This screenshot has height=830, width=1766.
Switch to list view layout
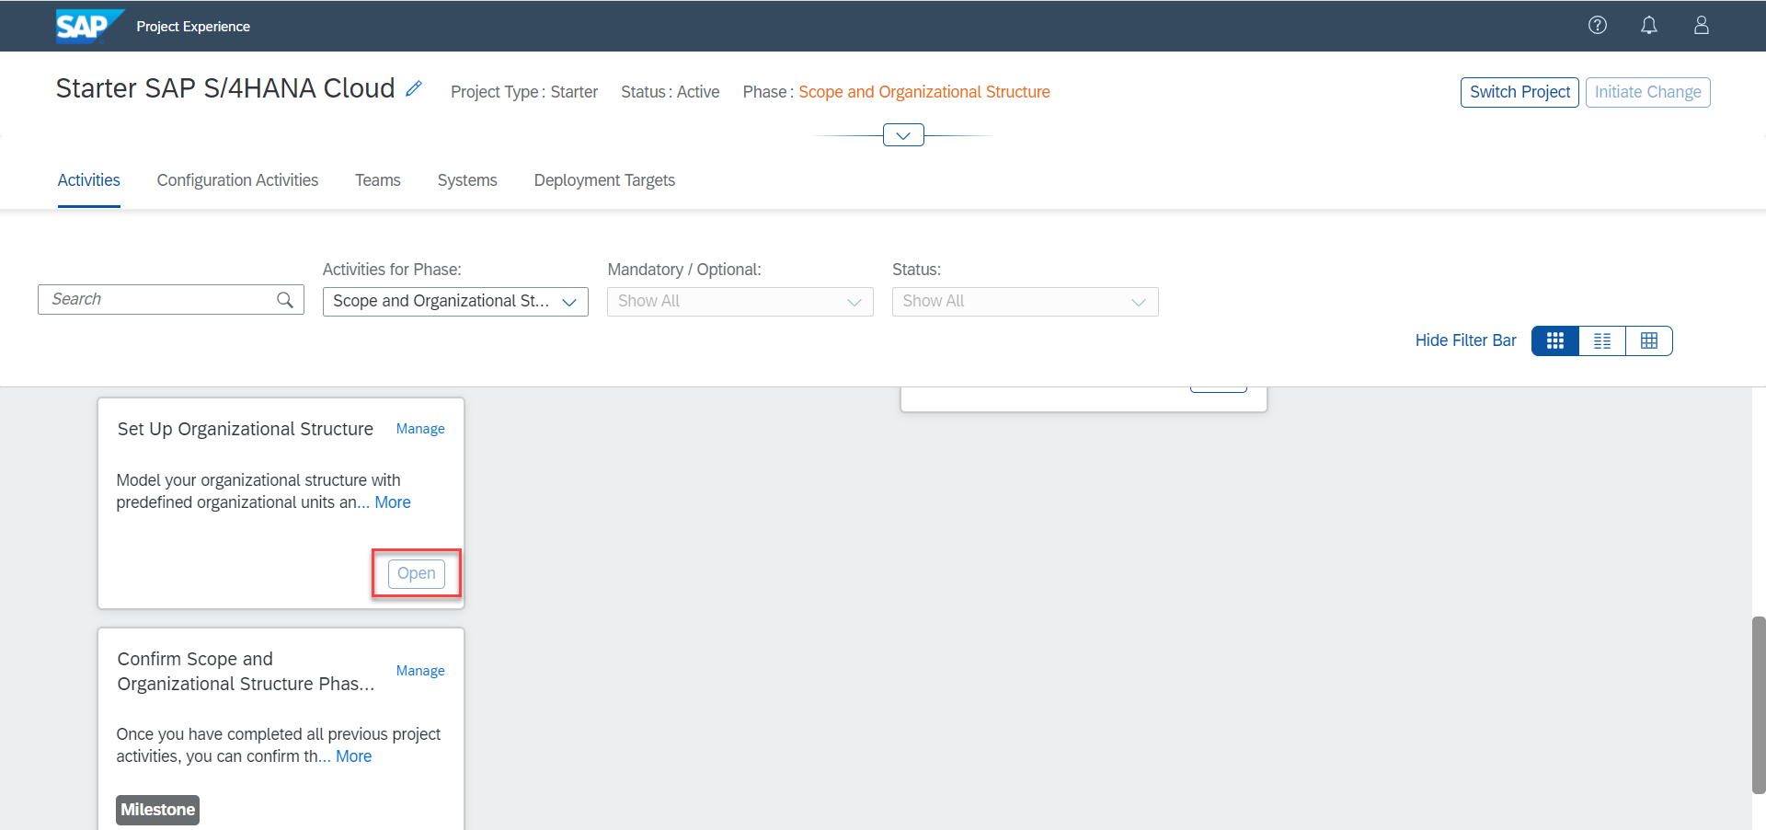coord(1602,340)
